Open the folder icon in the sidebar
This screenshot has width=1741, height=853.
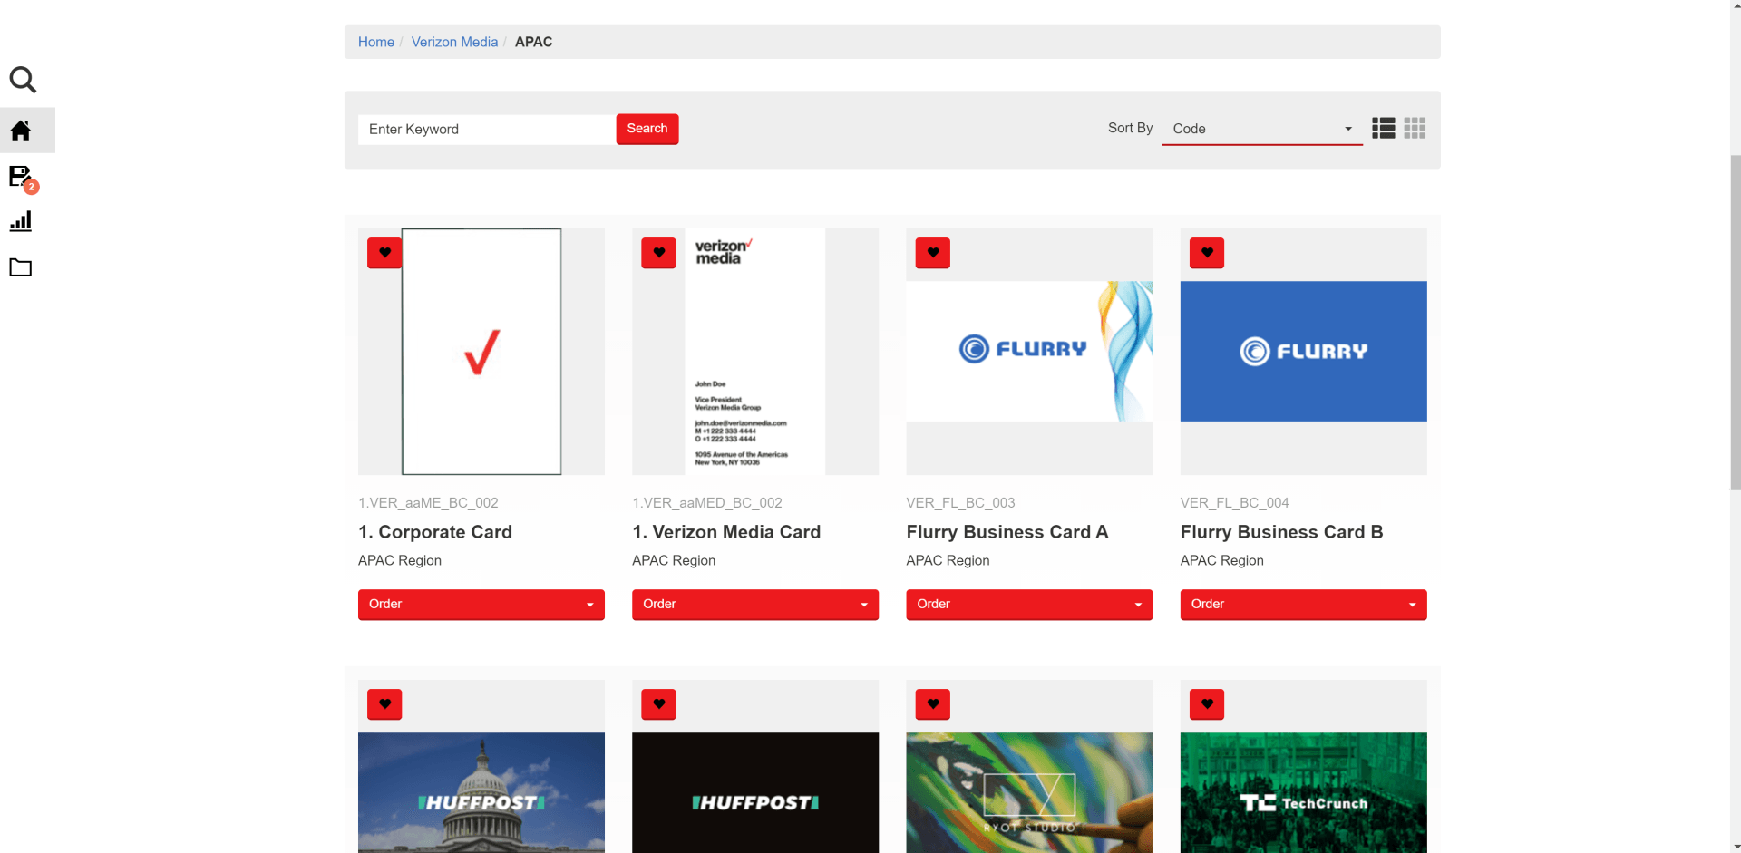[x=21, y=267]
